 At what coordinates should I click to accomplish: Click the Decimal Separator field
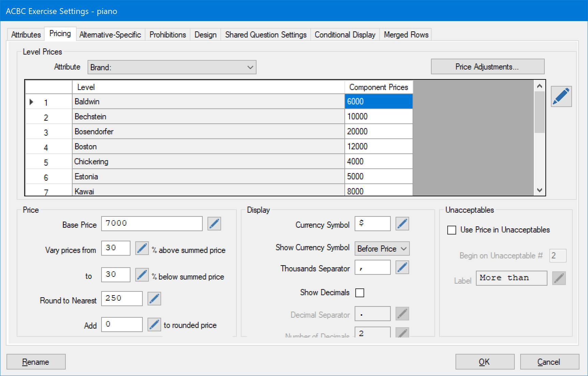coord(373,314)
